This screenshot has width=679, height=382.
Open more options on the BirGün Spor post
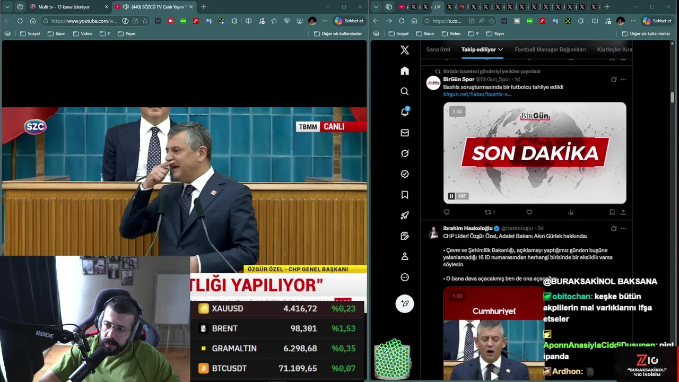(x=623, y=80)
